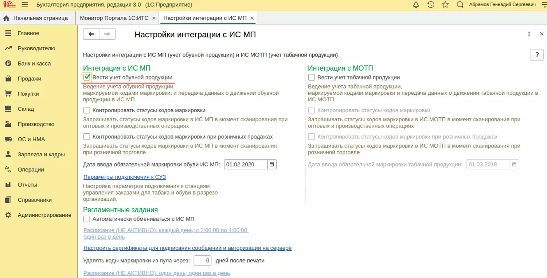
Task: Click the days-after-print number field
Action: [202, 260]
